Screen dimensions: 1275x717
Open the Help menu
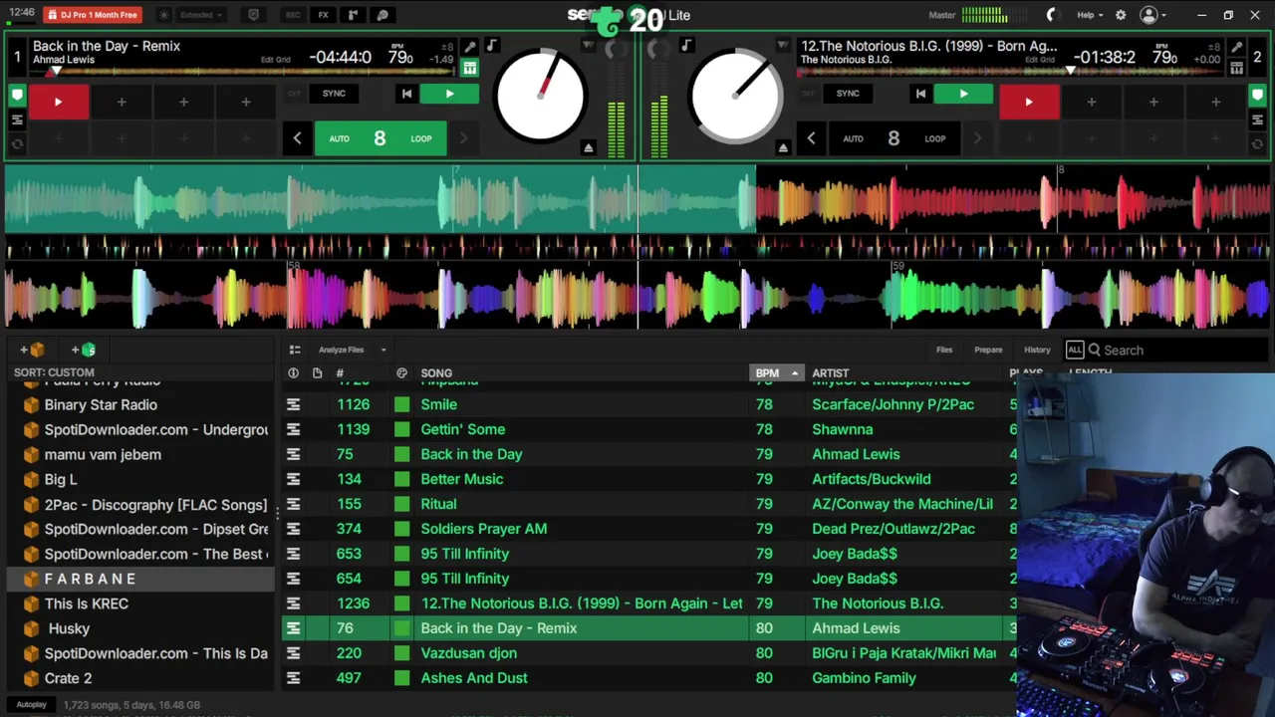(x=1091, y=15)
